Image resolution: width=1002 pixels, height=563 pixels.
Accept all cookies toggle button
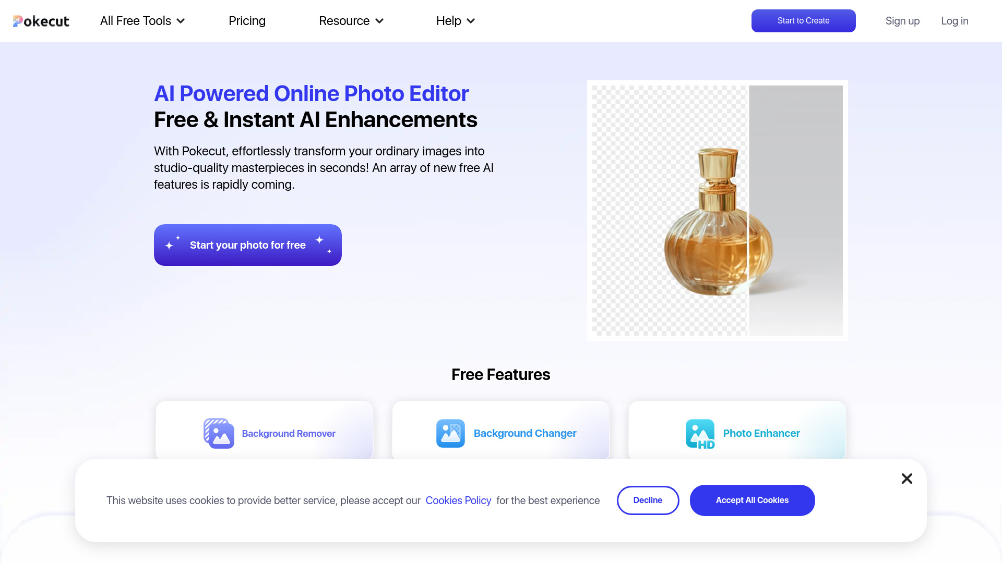(752, 500)
